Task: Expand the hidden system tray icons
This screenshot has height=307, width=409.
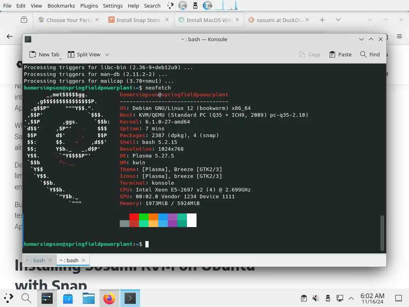Action: coord(351,298)
